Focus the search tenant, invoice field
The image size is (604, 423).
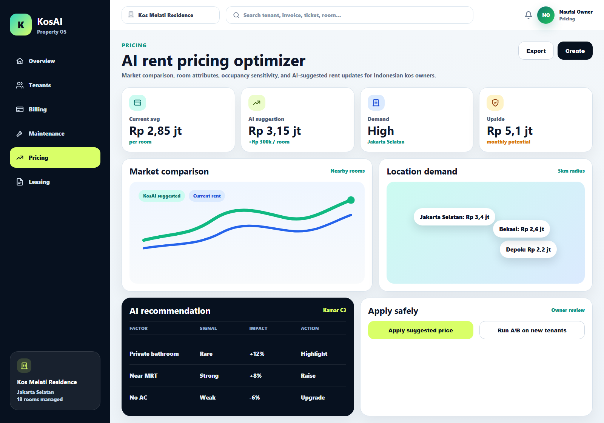[350, 15]
